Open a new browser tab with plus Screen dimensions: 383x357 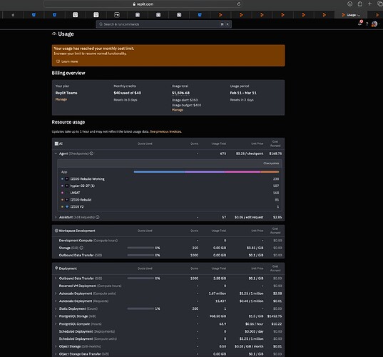(x=370, y=4)
